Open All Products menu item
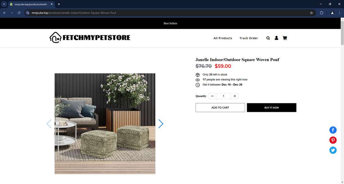The image size is (344, 184). pos(223,38)
